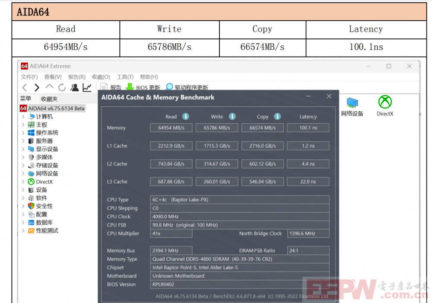Click L2 Cache Write value 314.67 GB/s
The width and height of the screenshot is (432, 303).
coord(217,164)
